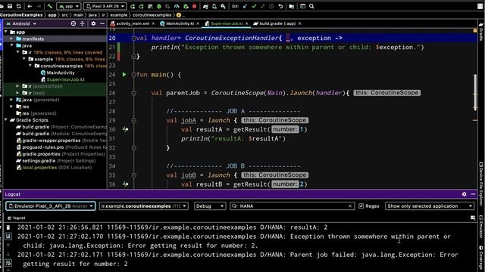Click the Rollback/revert icon in toolbar

point(280,6)
